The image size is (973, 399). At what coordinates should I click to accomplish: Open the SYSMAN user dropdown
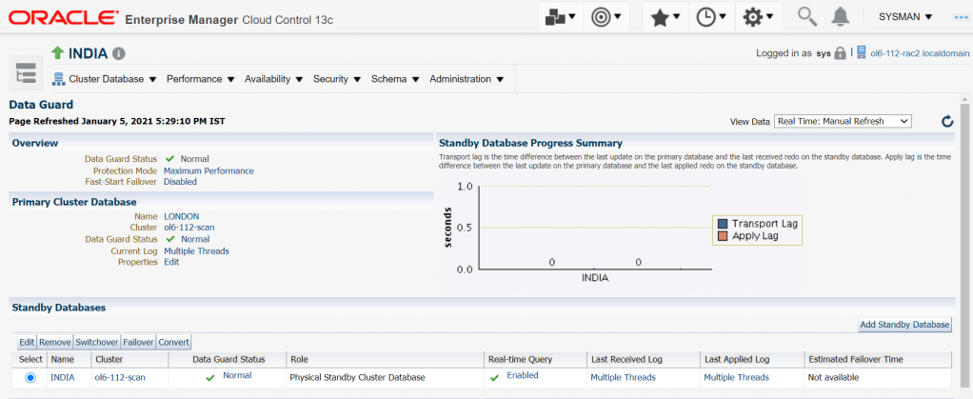coord(904,17)
